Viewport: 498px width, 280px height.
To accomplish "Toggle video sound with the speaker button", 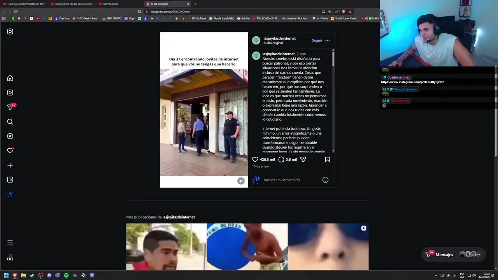I will coord(241,181).
